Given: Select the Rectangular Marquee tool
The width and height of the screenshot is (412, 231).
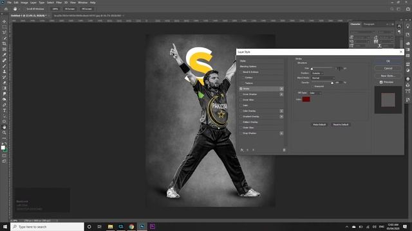Looking at the screenshot, I should click(x=5, y=27).
